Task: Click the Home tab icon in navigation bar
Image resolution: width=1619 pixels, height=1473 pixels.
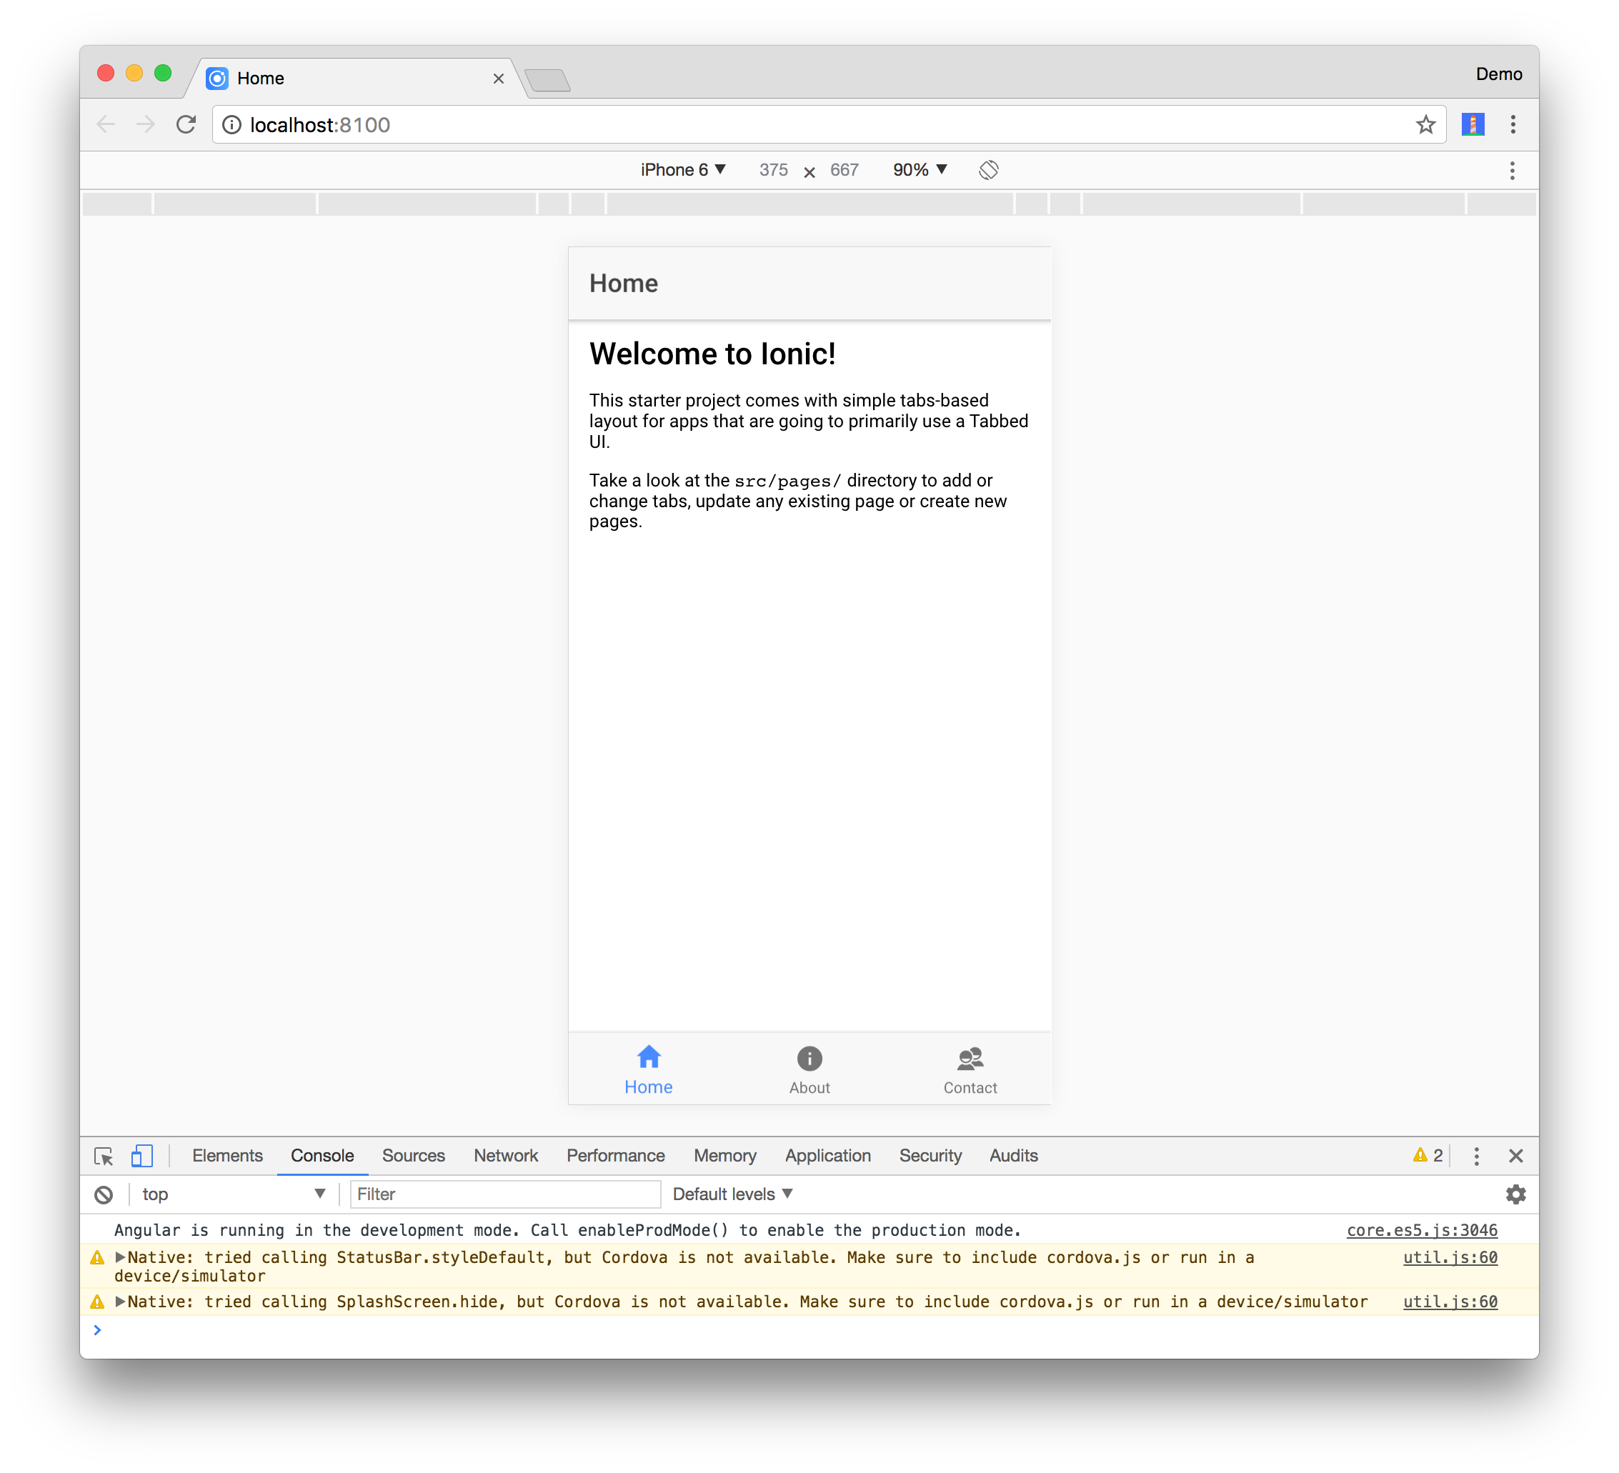Action: [647, 1059]
